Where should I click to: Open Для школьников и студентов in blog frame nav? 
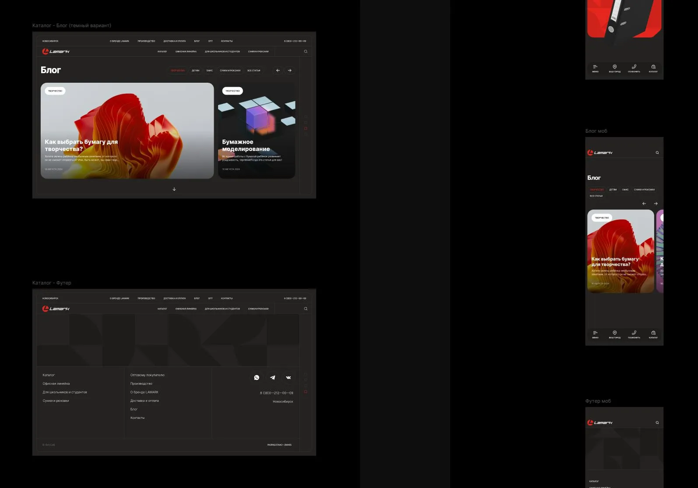222,52
